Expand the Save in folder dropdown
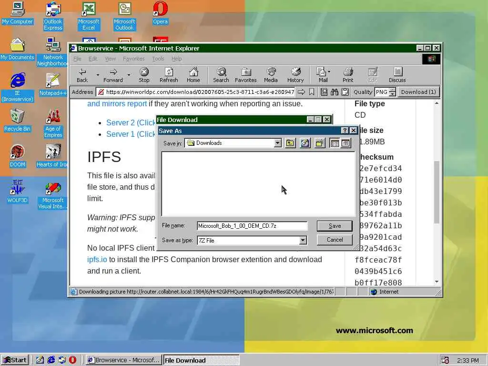Viewport: 488px width, 366px height. click(278, 143)
